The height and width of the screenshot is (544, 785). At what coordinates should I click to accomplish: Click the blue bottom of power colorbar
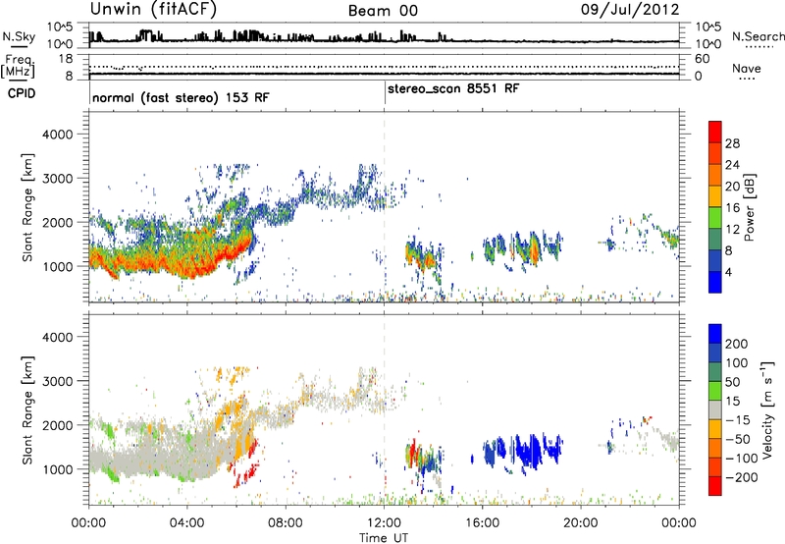tap(715, 282)
